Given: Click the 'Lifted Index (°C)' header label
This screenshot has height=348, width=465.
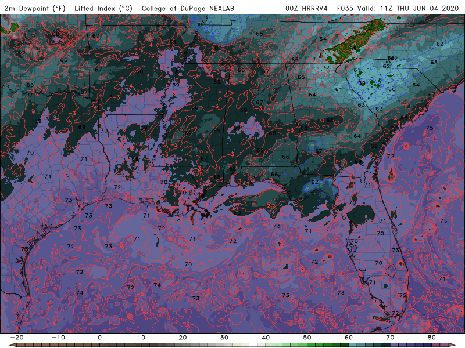Looking at the screenshot, I should point(103,8).
